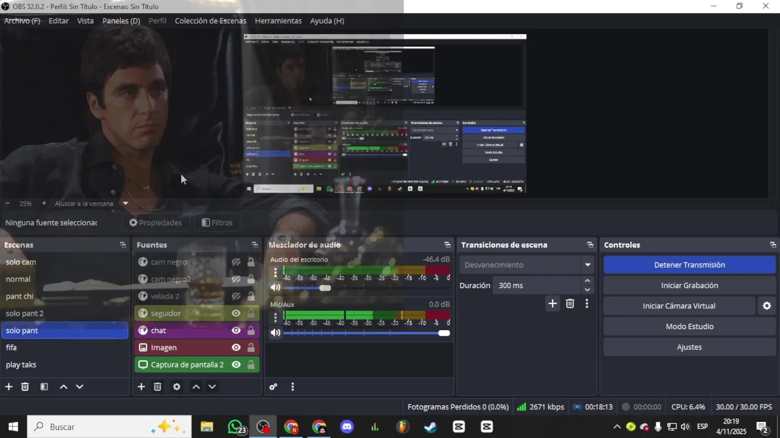The image size is (780, 438).
Task: Remove selected scene using the Escenas trash icon
Action: tap(25, 387)
